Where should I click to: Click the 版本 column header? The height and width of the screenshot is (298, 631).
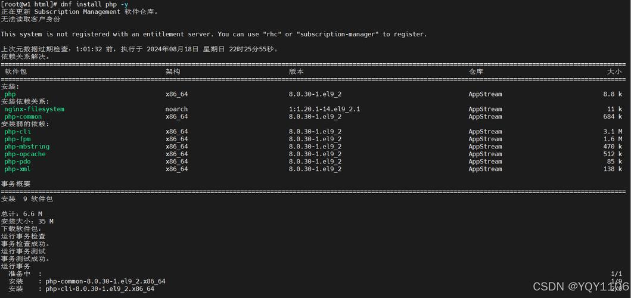pos(296,72)
